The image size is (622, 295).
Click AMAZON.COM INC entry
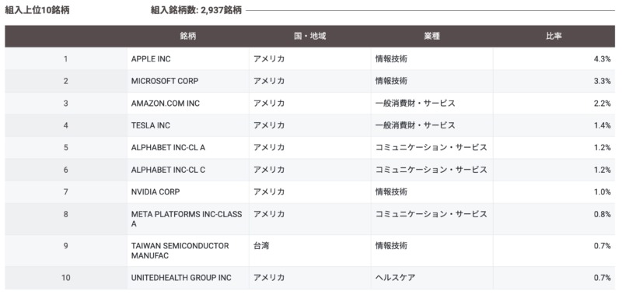point(166,104)
